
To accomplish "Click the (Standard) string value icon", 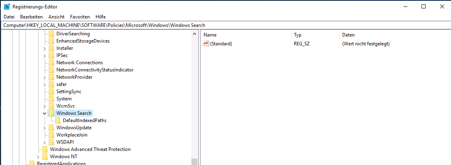I will [x=206, y=43].
